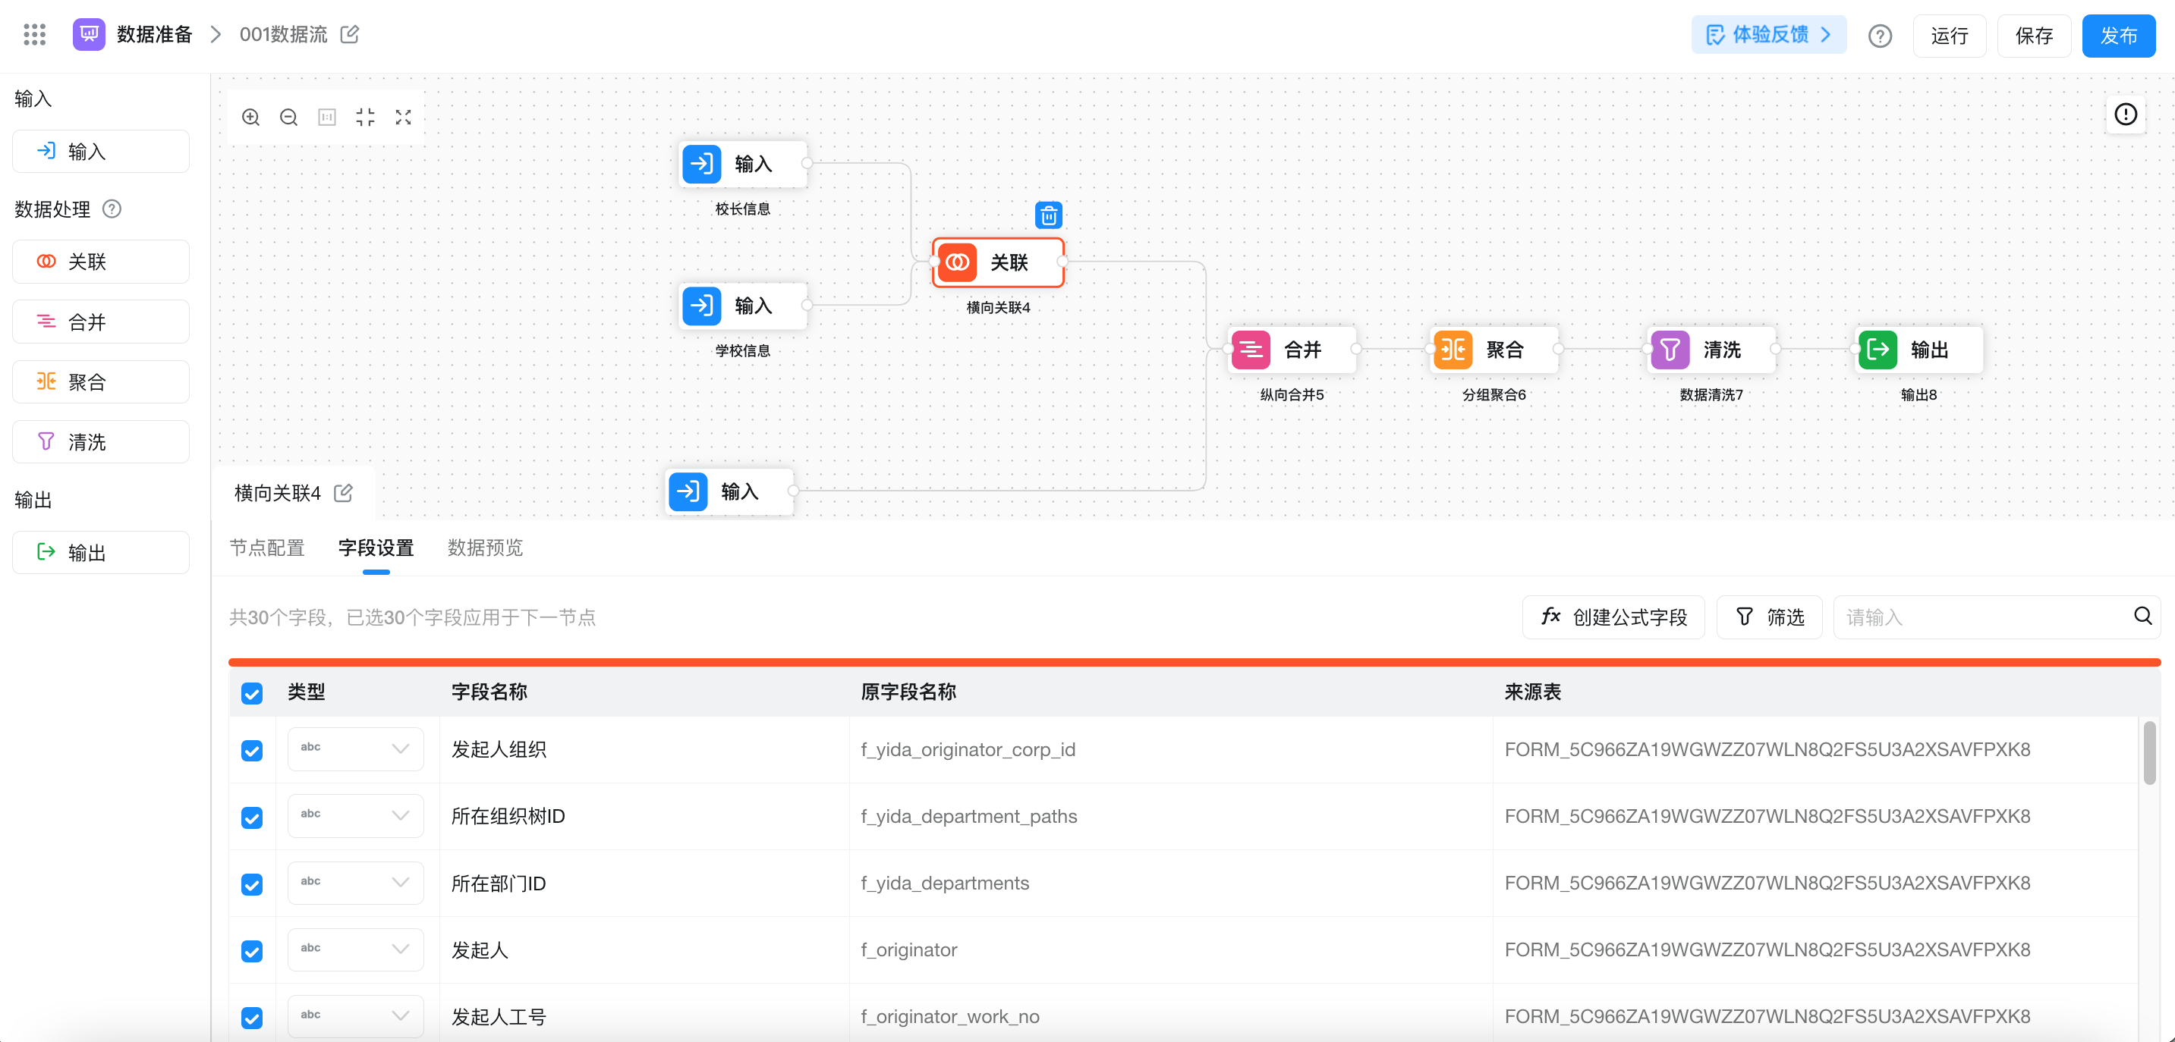Add a 输入 node from the sidebar
The height and width of the screenshot is (1042, 2175).
click(x=100, y=152)
